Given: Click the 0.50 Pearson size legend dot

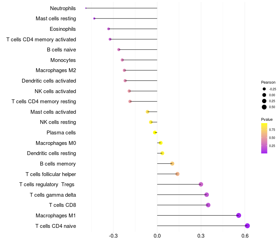Looking at the screenshot, I should 264,107.
